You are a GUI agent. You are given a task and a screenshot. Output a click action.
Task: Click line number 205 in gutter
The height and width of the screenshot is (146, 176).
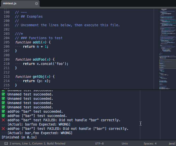pyautogui.click(x=7, y=42)
